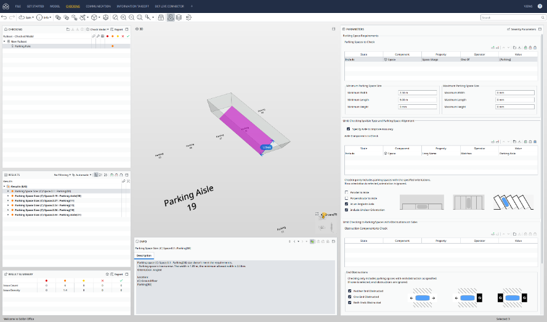Uncheck Specify Aisle to Improve Accuracy

[x=348, y=129]
